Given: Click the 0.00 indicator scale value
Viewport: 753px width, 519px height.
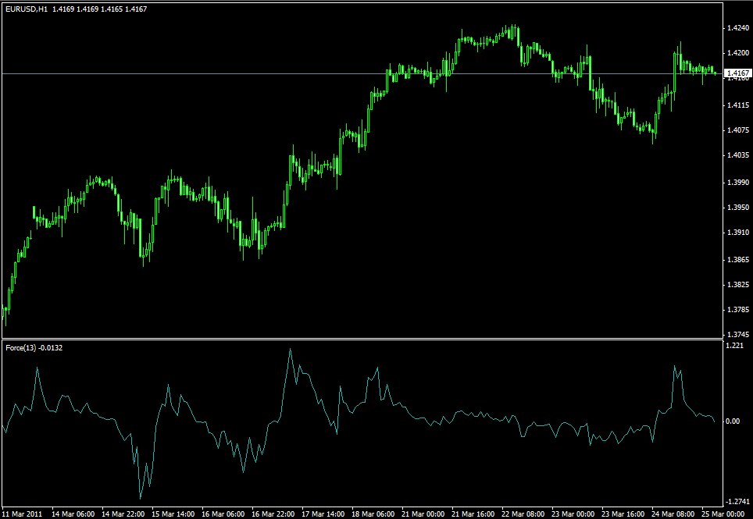Looking at the screenshot, I should (733, 421).
